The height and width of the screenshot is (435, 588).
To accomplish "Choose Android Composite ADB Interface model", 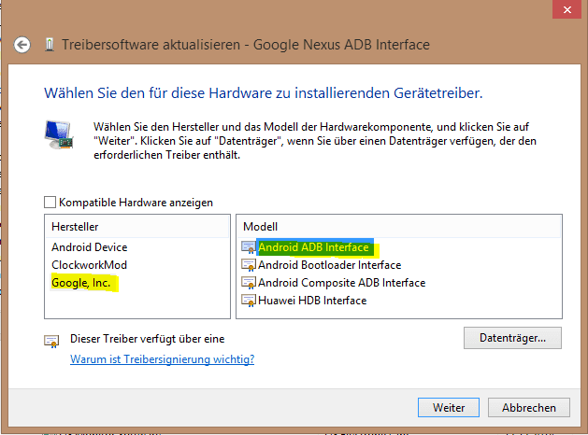I will click(x=341, y=283).
